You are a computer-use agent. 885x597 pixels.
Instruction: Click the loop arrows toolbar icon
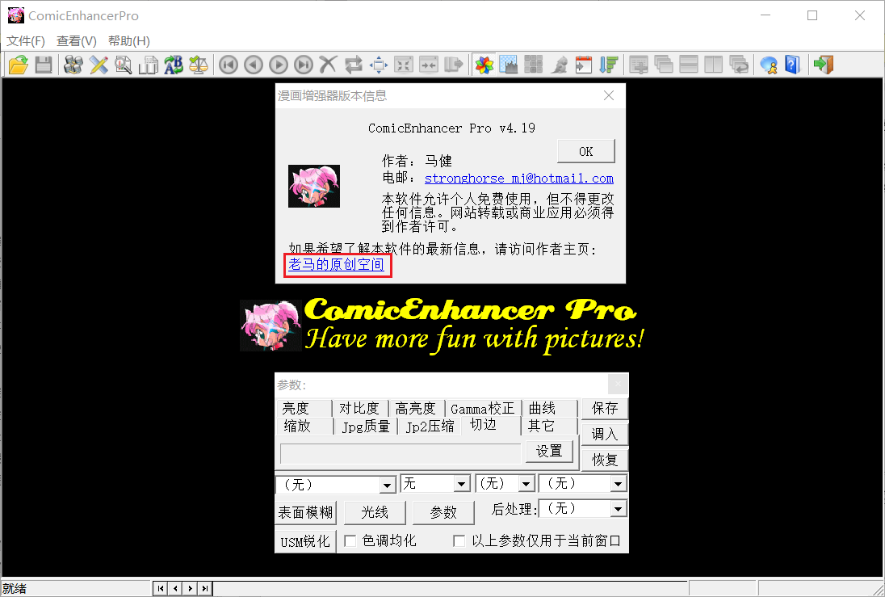[354, 65]
